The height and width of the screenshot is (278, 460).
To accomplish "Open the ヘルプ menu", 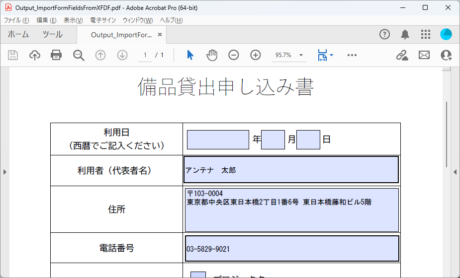I will (172, 20).
